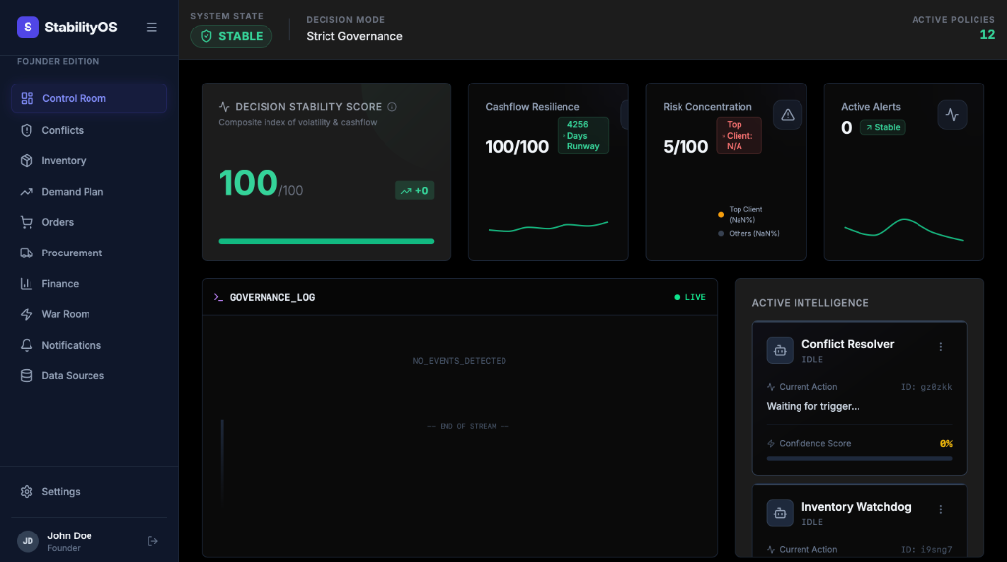Open Conflict Resolver three-dot options menu
1007x562 pixels.
point(940,347)
